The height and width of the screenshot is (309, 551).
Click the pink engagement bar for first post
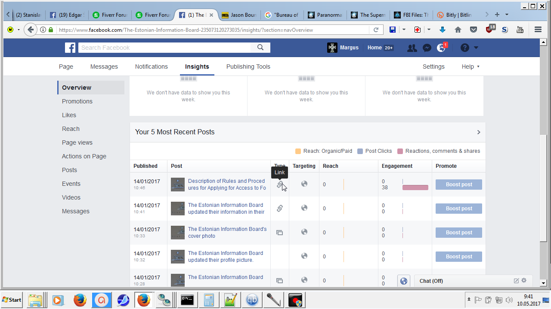click(415, 188)
